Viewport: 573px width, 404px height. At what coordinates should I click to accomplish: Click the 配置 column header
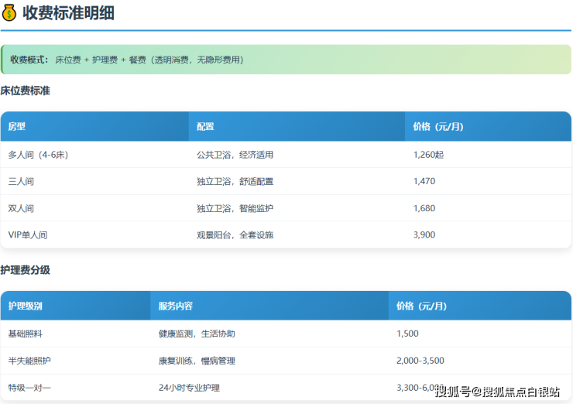[205, 127]
